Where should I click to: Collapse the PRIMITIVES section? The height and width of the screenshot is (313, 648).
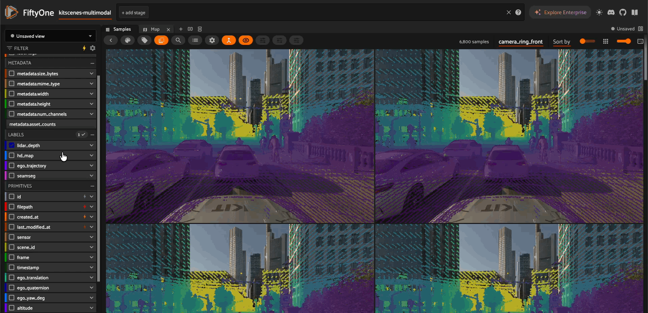click(92, 186)
